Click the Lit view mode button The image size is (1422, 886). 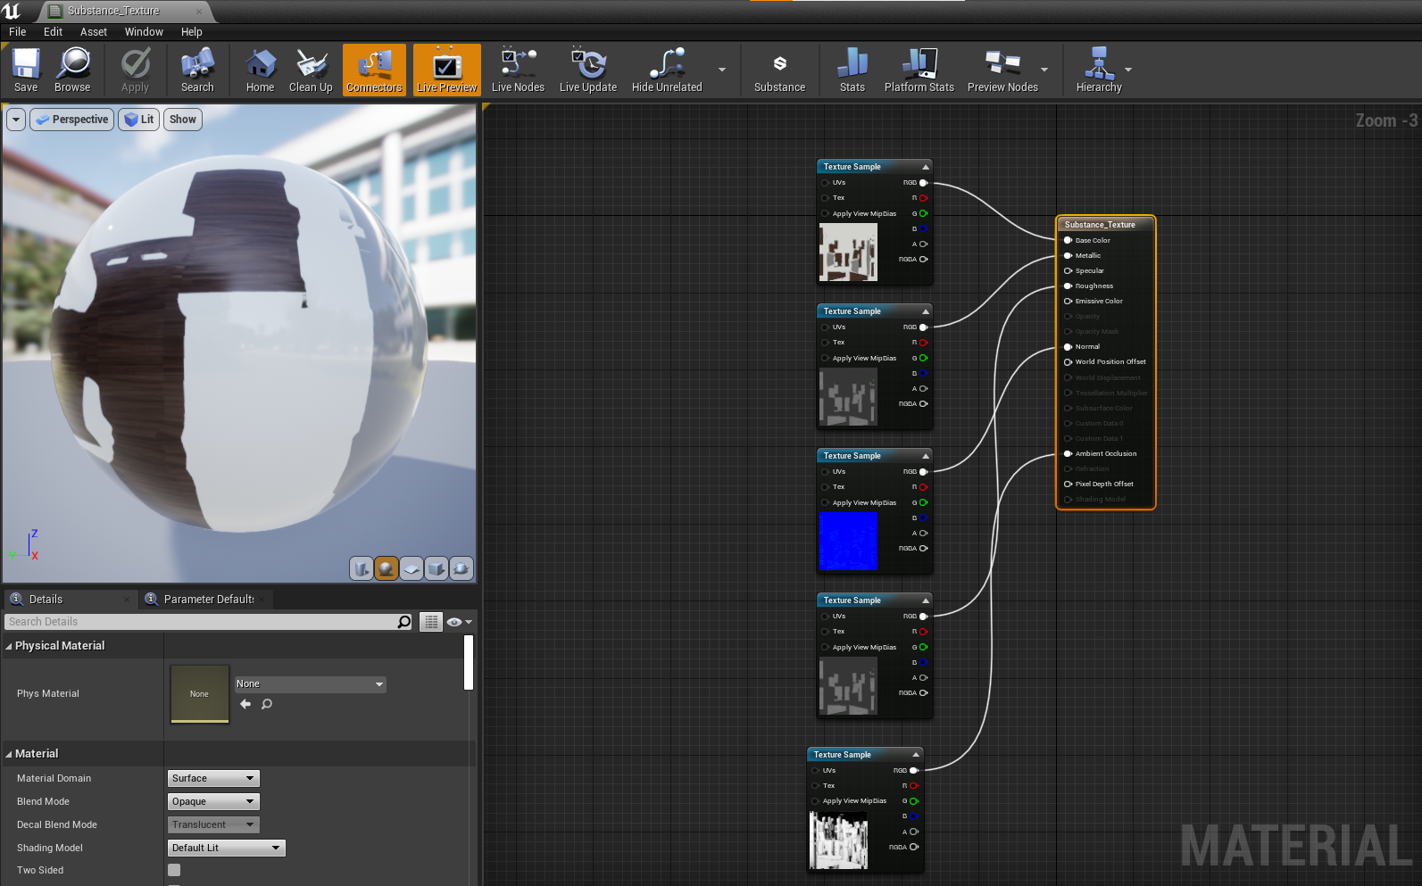[x=139, y=120]
